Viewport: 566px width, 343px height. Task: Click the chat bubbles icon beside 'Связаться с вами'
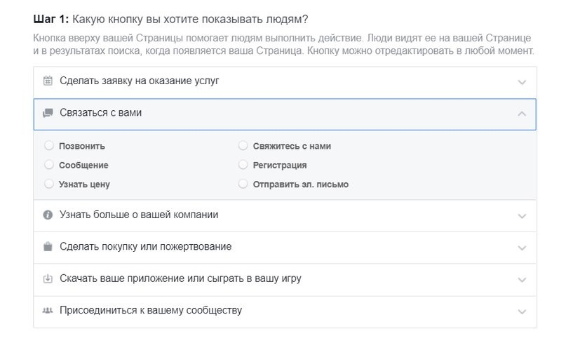click(48, 113)
